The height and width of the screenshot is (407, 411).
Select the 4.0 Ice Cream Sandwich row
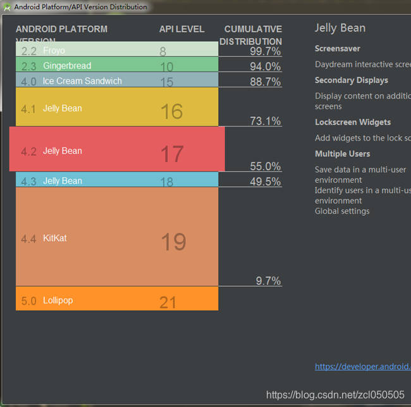(117, 80)
